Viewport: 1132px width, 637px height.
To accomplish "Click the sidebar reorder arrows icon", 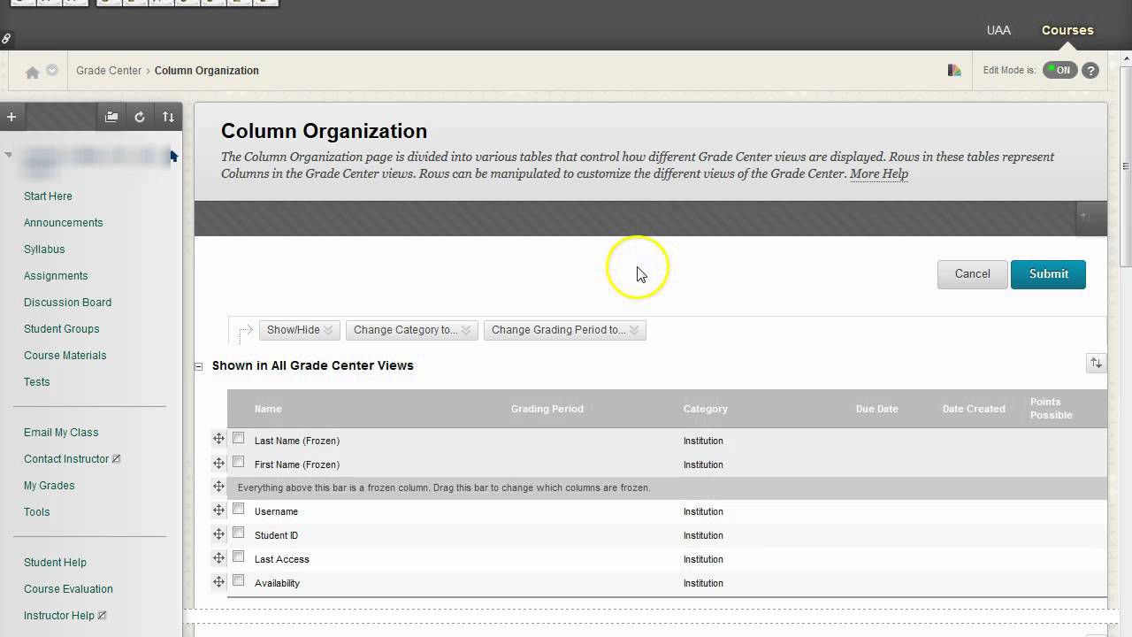I will [168, 117].
